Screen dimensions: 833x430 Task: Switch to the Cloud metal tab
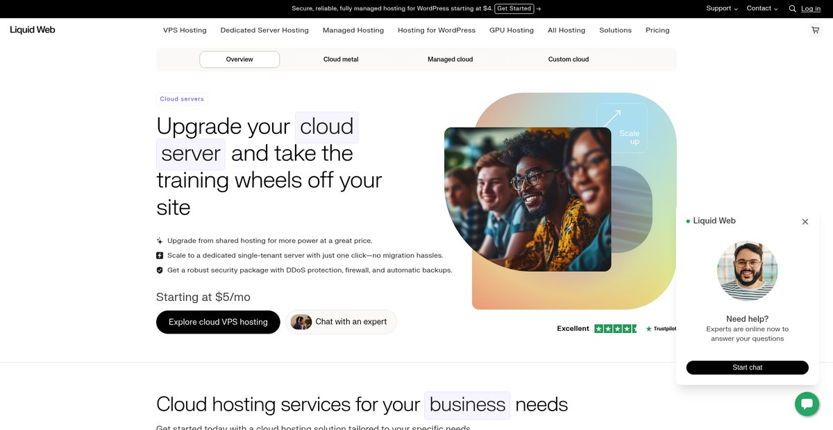coord(341,60)
